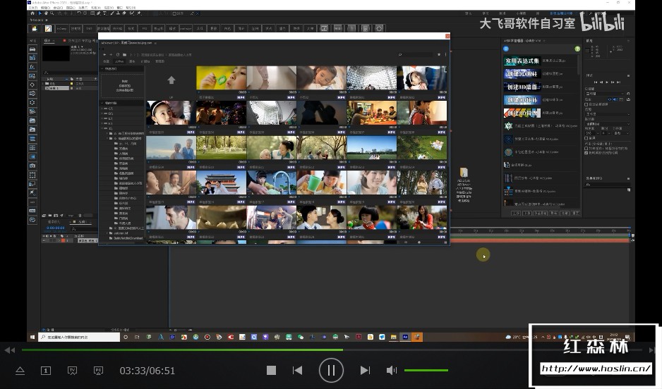662x389 pixels.
Task: Go back to the previous video track
Action: 297,370
